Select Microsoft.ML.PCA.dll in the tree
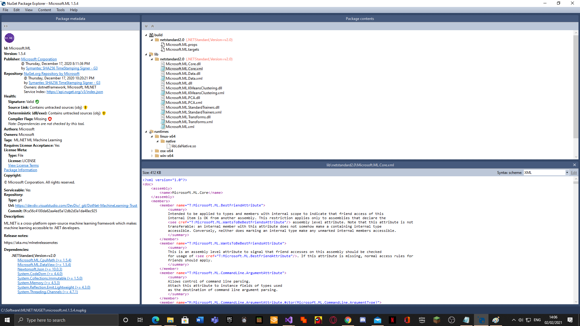This screenshot has width=580, height=326. point(182,98)
